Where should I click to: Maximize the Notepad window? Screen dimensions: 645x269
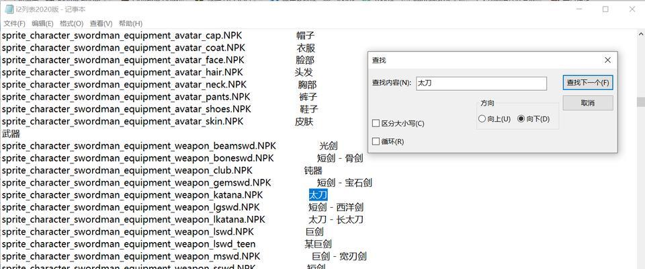click(605, 9)
